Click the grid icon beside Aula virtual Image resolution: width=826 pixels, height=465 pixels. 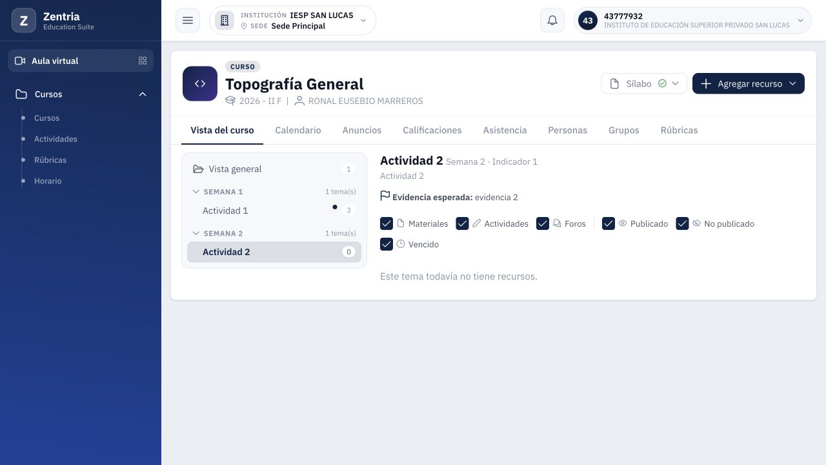[x=143, y=61]
